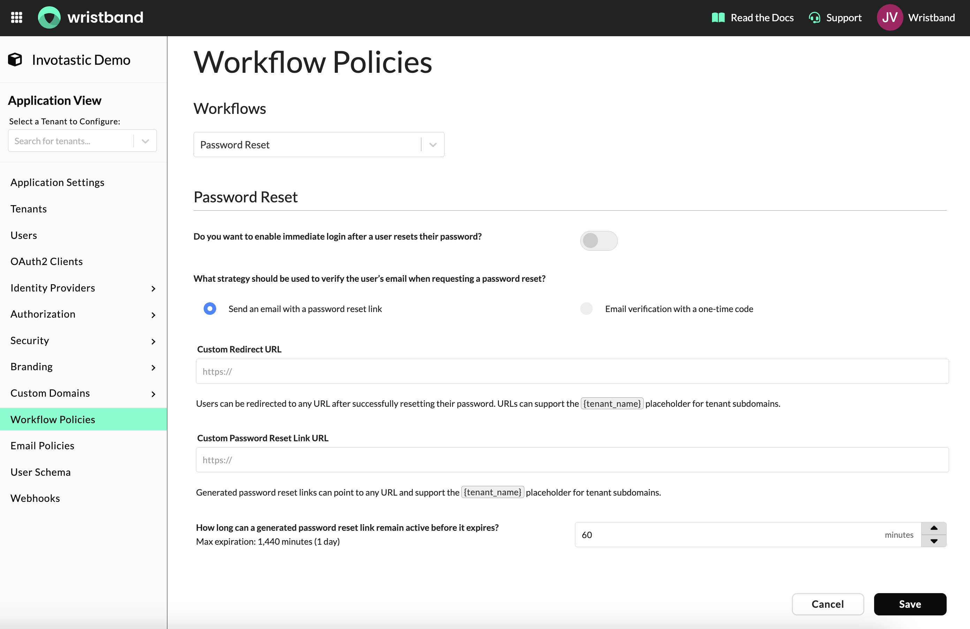Click the Wristband shield logo

point(49,17)
